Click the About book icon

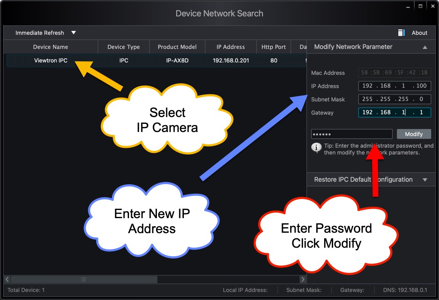pyautogui.click(x=401, y=33)
